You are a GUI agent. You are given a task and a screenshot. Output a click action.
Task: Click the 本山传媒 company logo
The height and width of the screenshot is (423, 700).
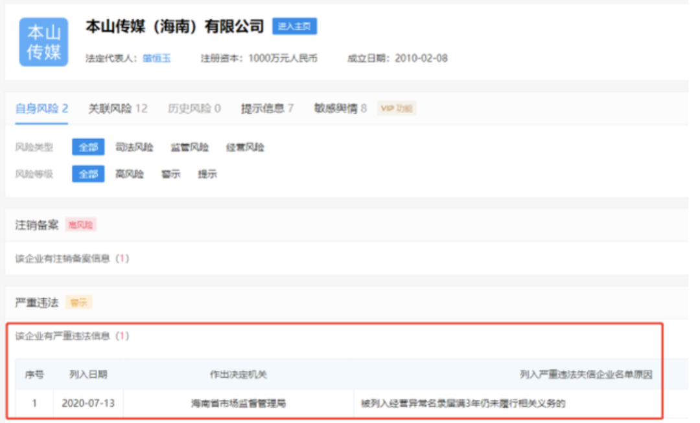pos(43,42)
